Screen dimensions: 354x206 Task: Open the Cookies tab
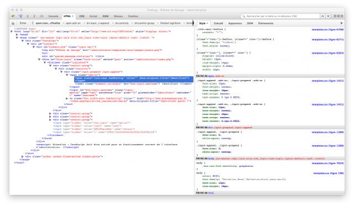click(x=133, y=16)
